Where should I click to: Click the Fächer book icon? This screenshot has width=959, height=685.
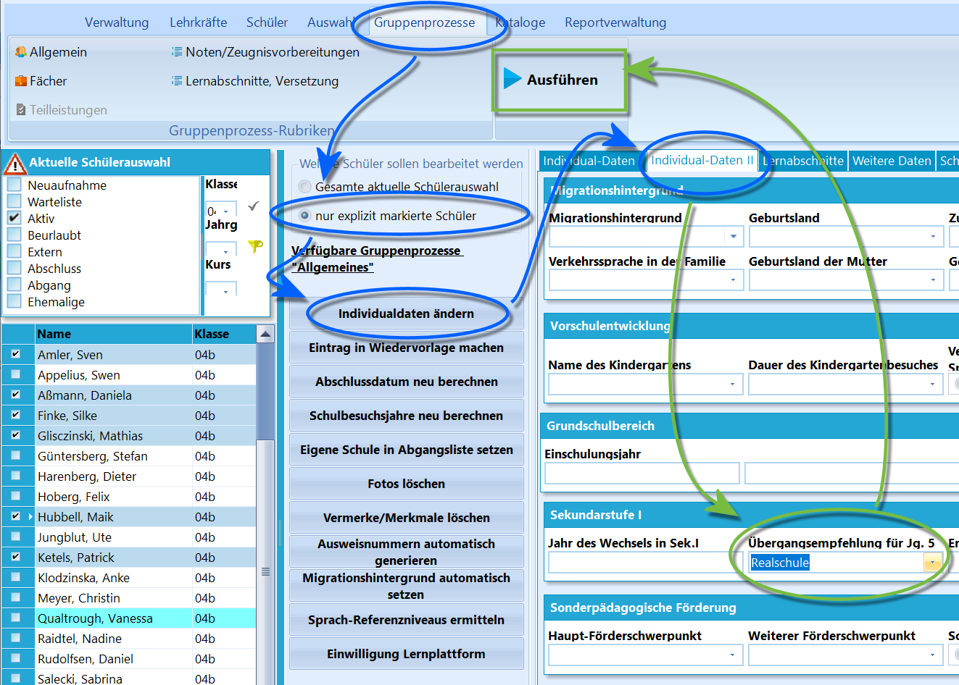[x=21, y=81]
